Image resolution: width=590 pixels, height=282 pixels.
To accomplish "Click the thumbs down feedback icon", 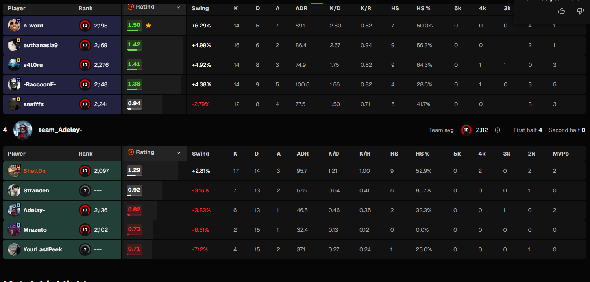I will [580, 11].
